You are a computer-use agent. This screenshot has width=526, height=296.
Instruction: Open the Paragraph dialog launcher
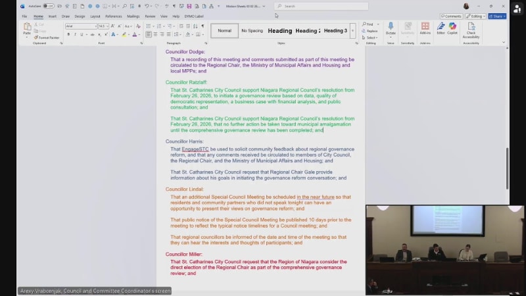tap(206, 43)
